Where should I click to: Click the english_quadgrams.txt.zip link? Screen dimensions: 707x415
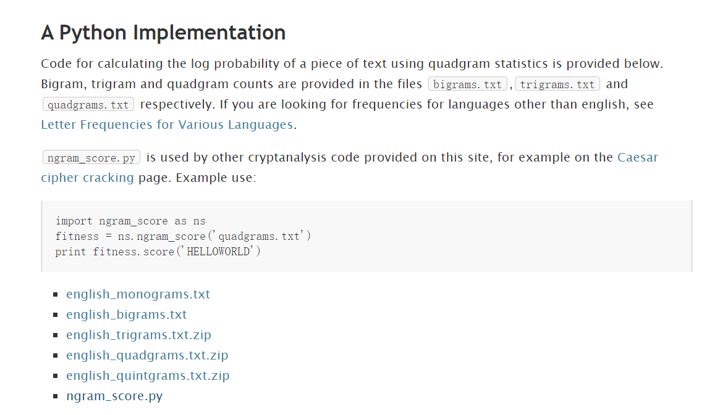coord(147,355)
